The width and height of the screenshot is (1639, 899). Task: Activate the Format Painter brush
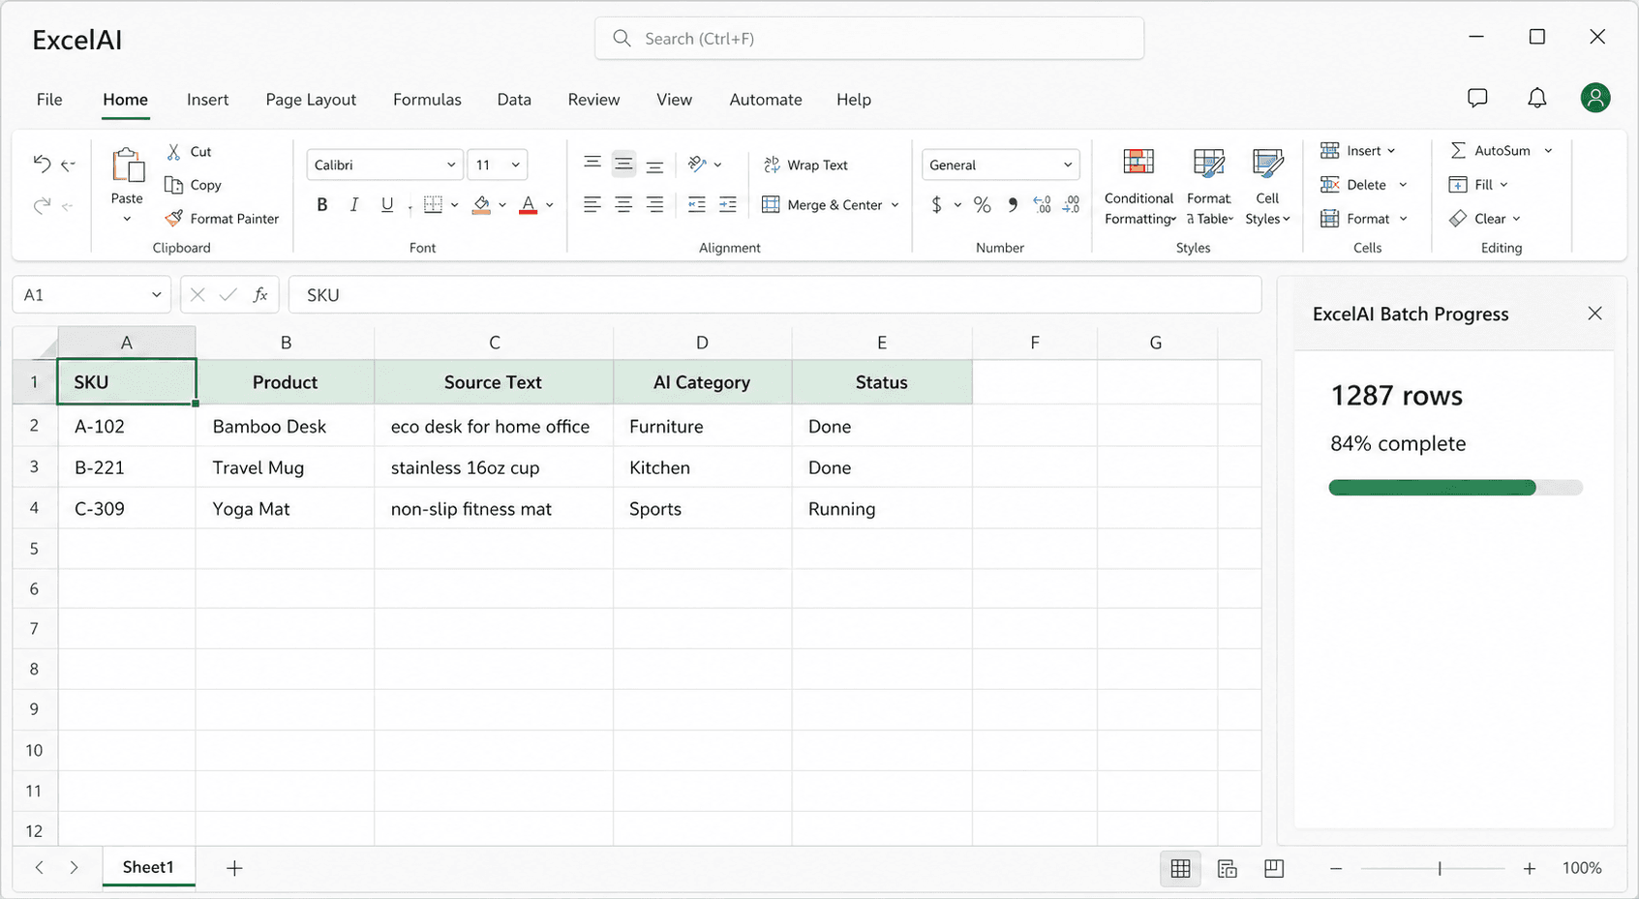173,219
